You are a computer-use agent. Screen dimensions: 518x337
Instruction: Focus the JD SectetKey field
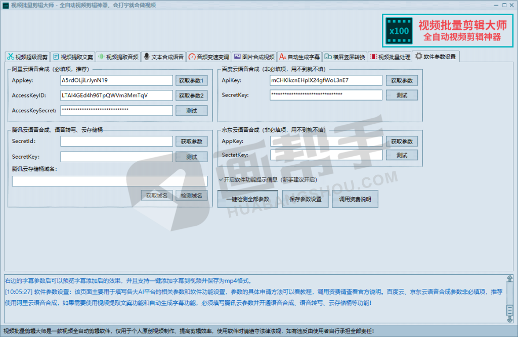[x=326, y=155]
